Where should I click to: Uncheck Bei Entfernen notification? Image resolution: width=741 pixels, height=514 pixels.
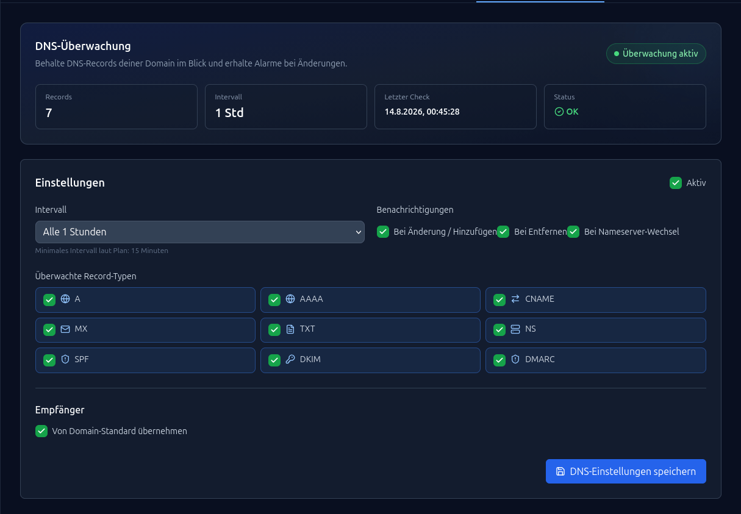503,232
